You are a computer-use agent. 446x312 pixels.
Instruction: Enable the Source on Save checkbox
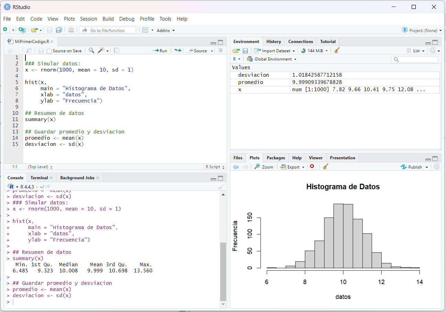[49, 51]
